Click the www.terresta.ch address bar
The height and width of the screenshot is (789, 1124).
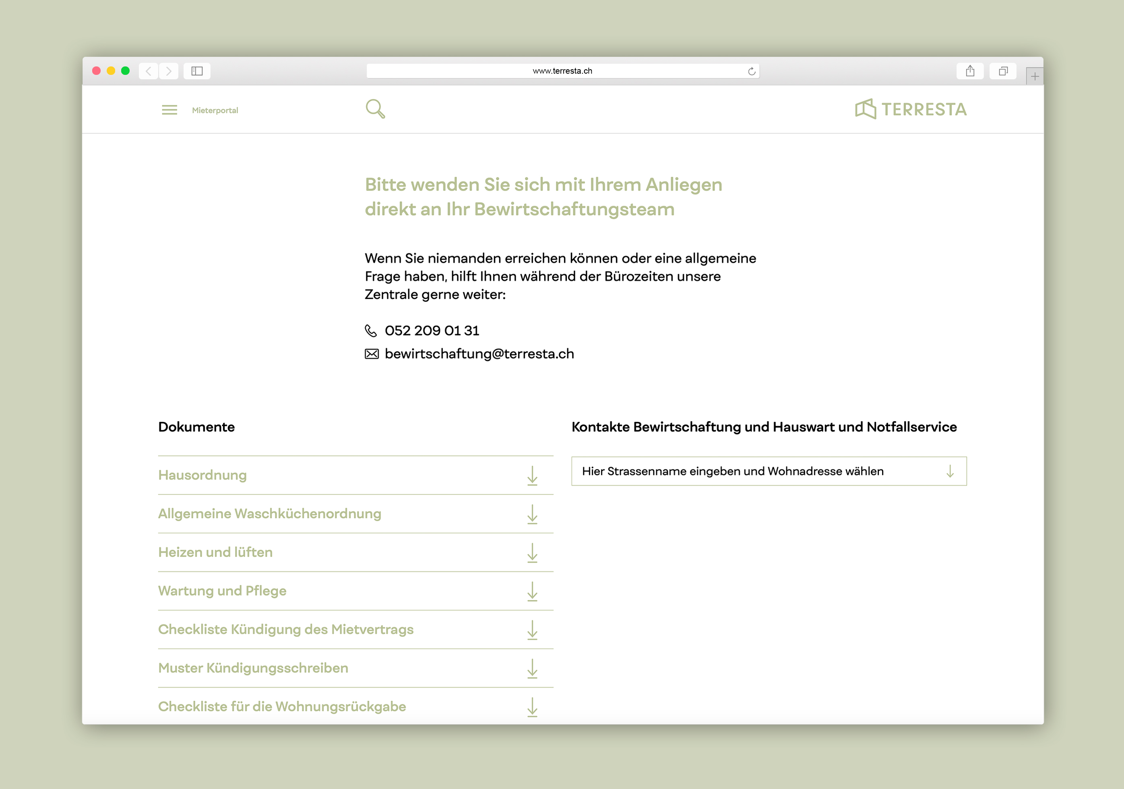[562, 71]
